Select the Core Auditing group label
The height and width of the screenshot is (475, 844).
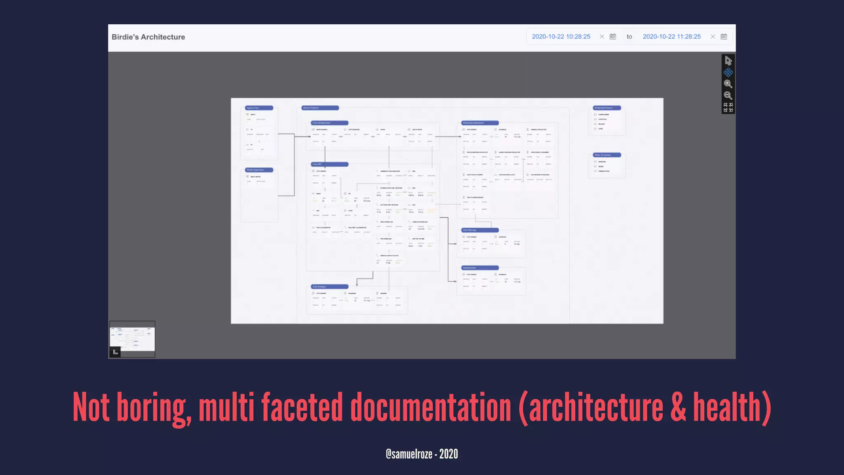330,287
